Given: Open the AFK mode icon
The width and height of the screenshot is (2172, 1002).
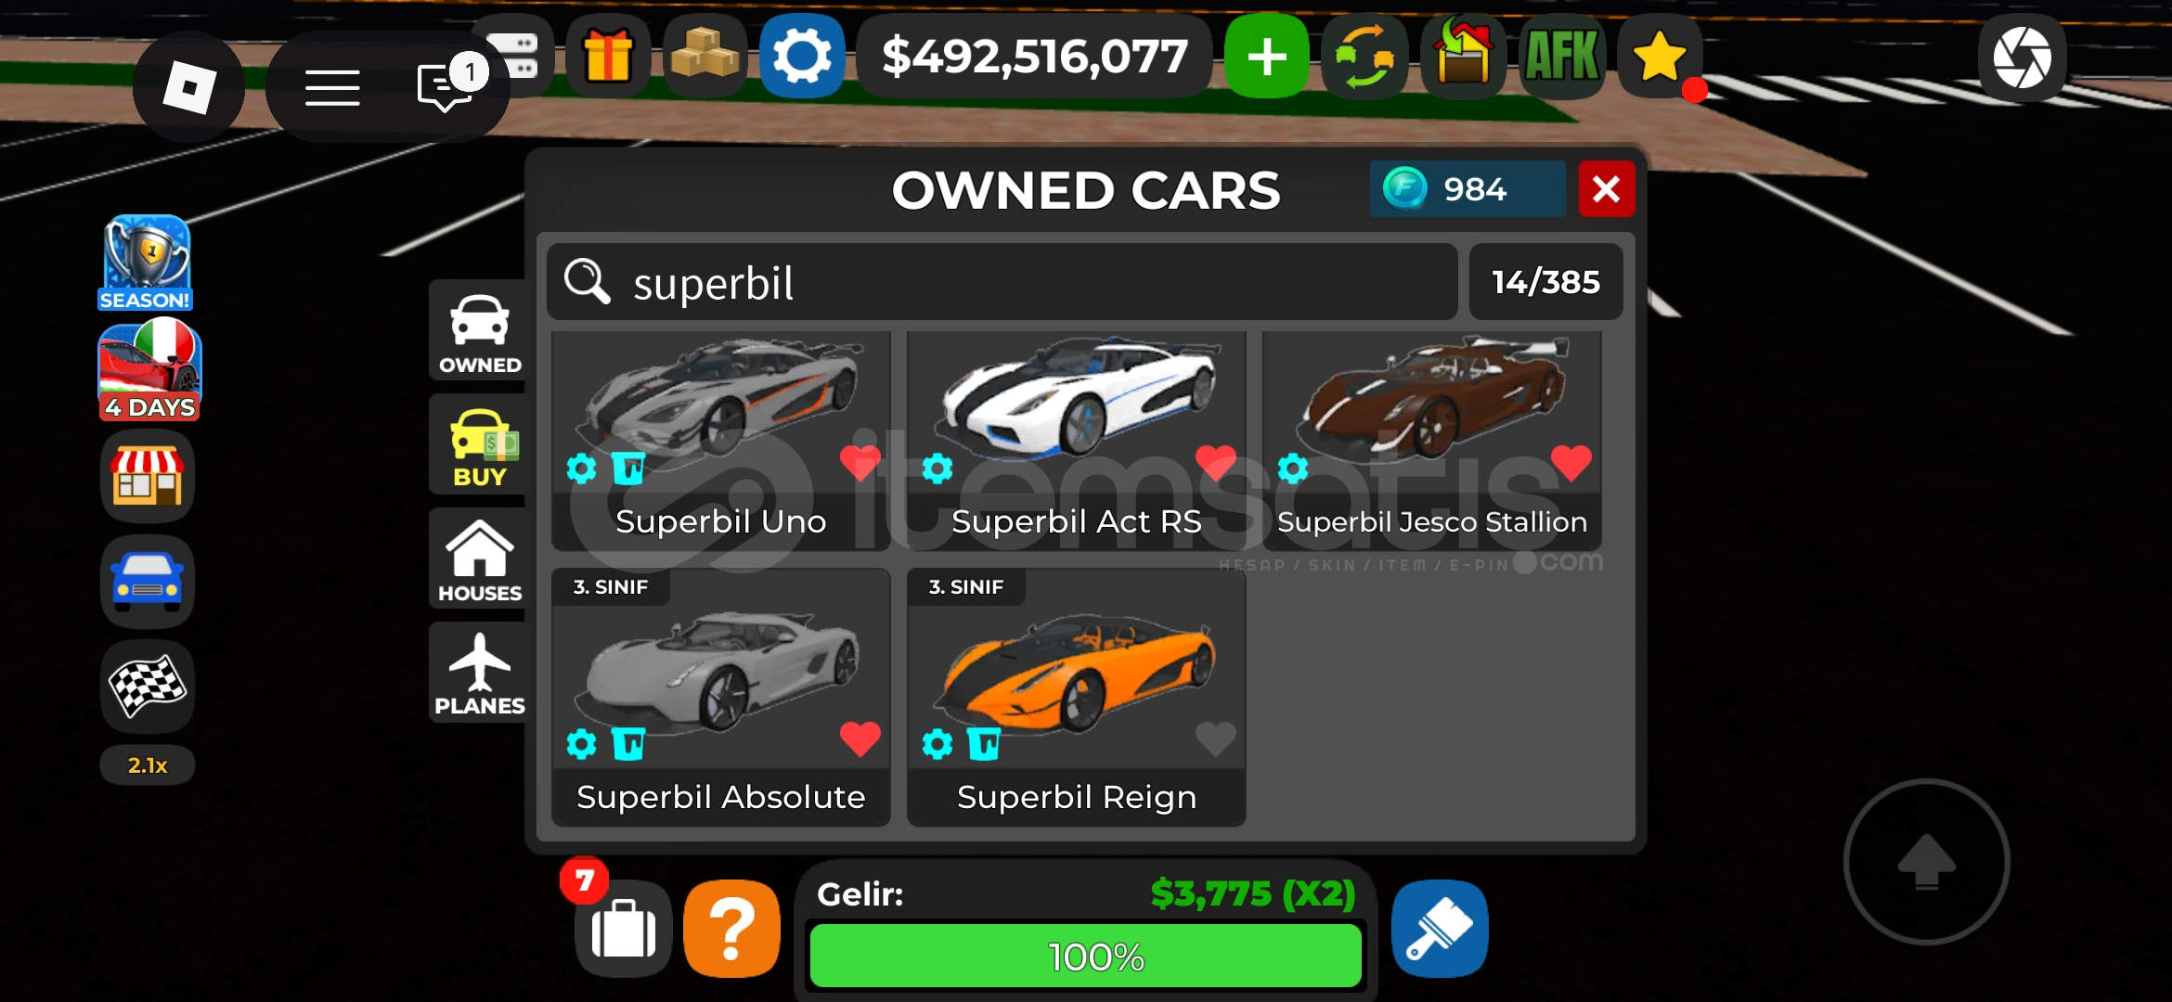Looking at the screenshot, I should [1562, 56].
